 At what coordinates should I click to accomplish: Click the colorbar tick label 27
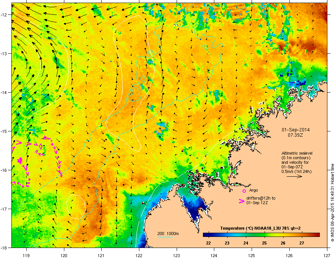301,243
